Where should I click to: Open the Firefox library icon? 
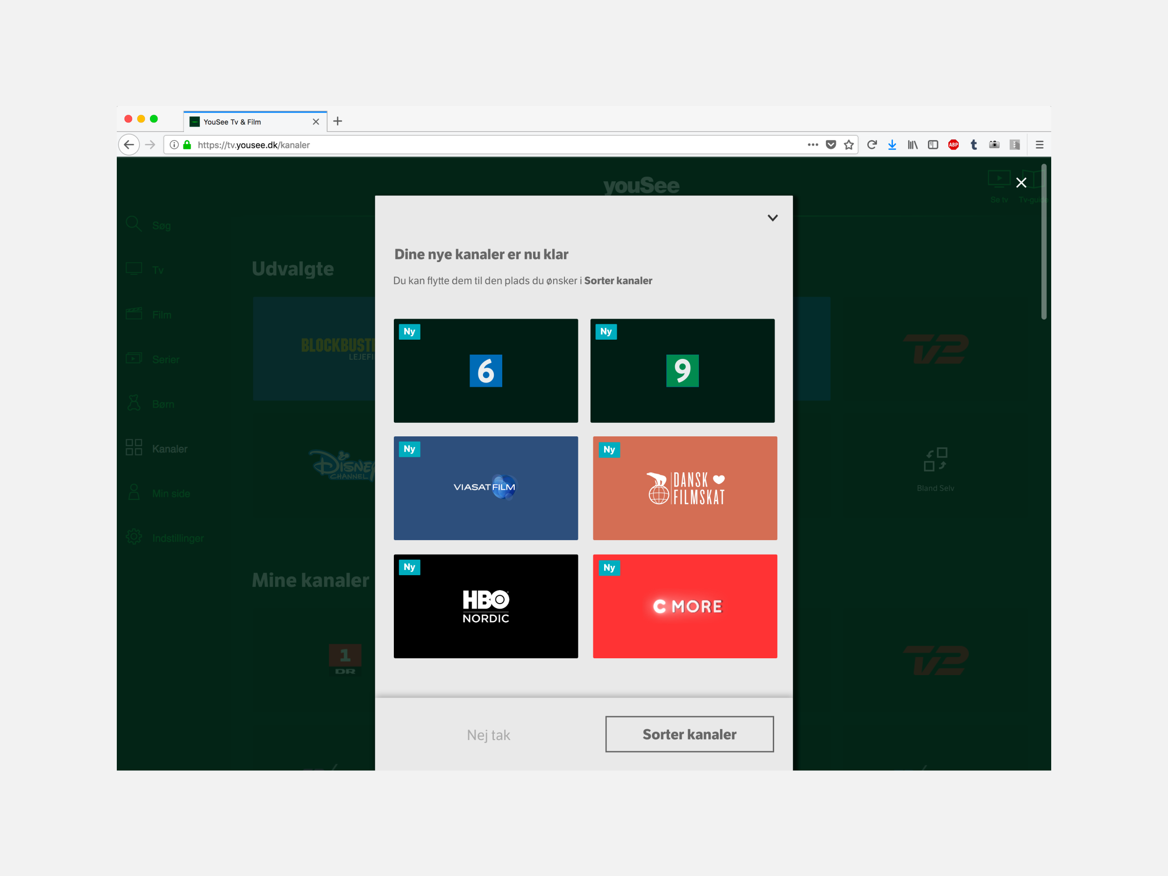coord(912,145)
